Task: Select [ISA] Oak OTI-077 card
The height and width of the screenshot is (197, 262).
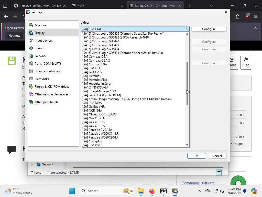Action: [x=133, y=126]
